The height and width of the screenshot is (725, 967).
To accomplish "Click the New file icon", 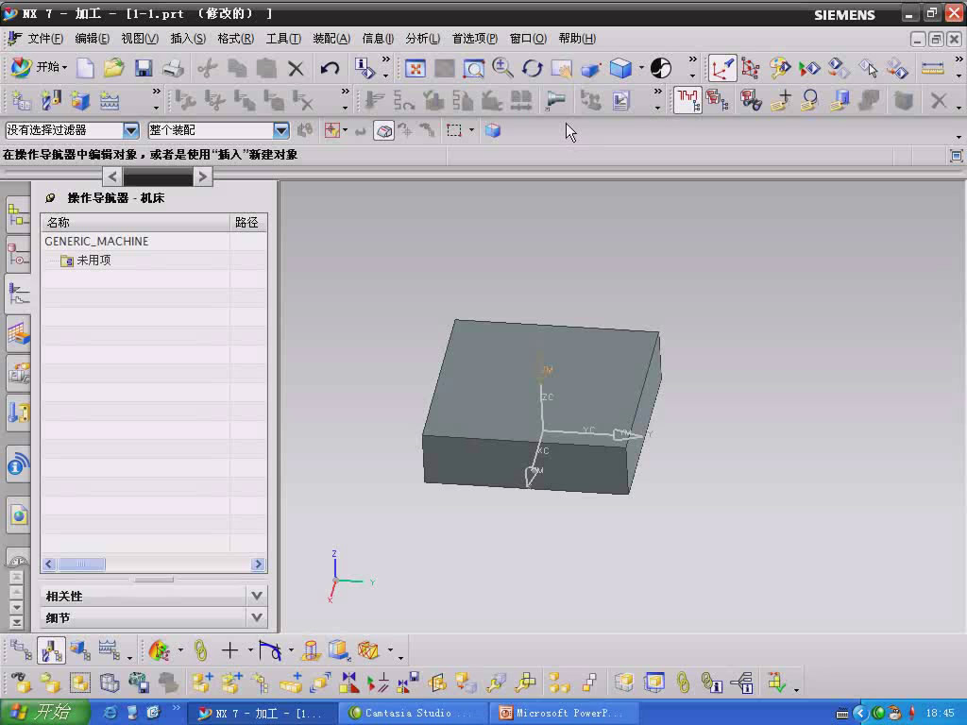I will click(x=85, y=68).
